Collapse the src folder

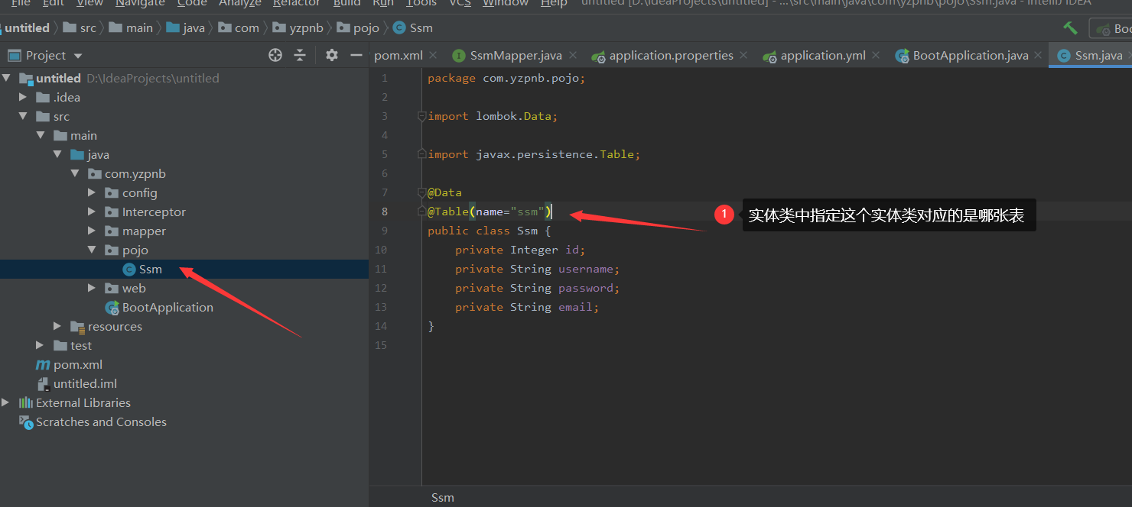point(23,116)
